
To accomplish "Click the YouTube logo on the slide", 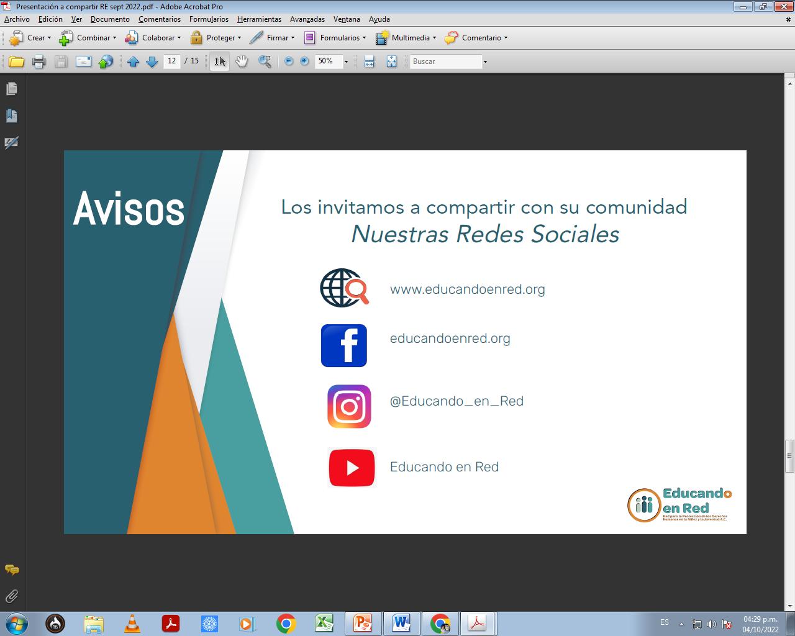I will [352, 468].
